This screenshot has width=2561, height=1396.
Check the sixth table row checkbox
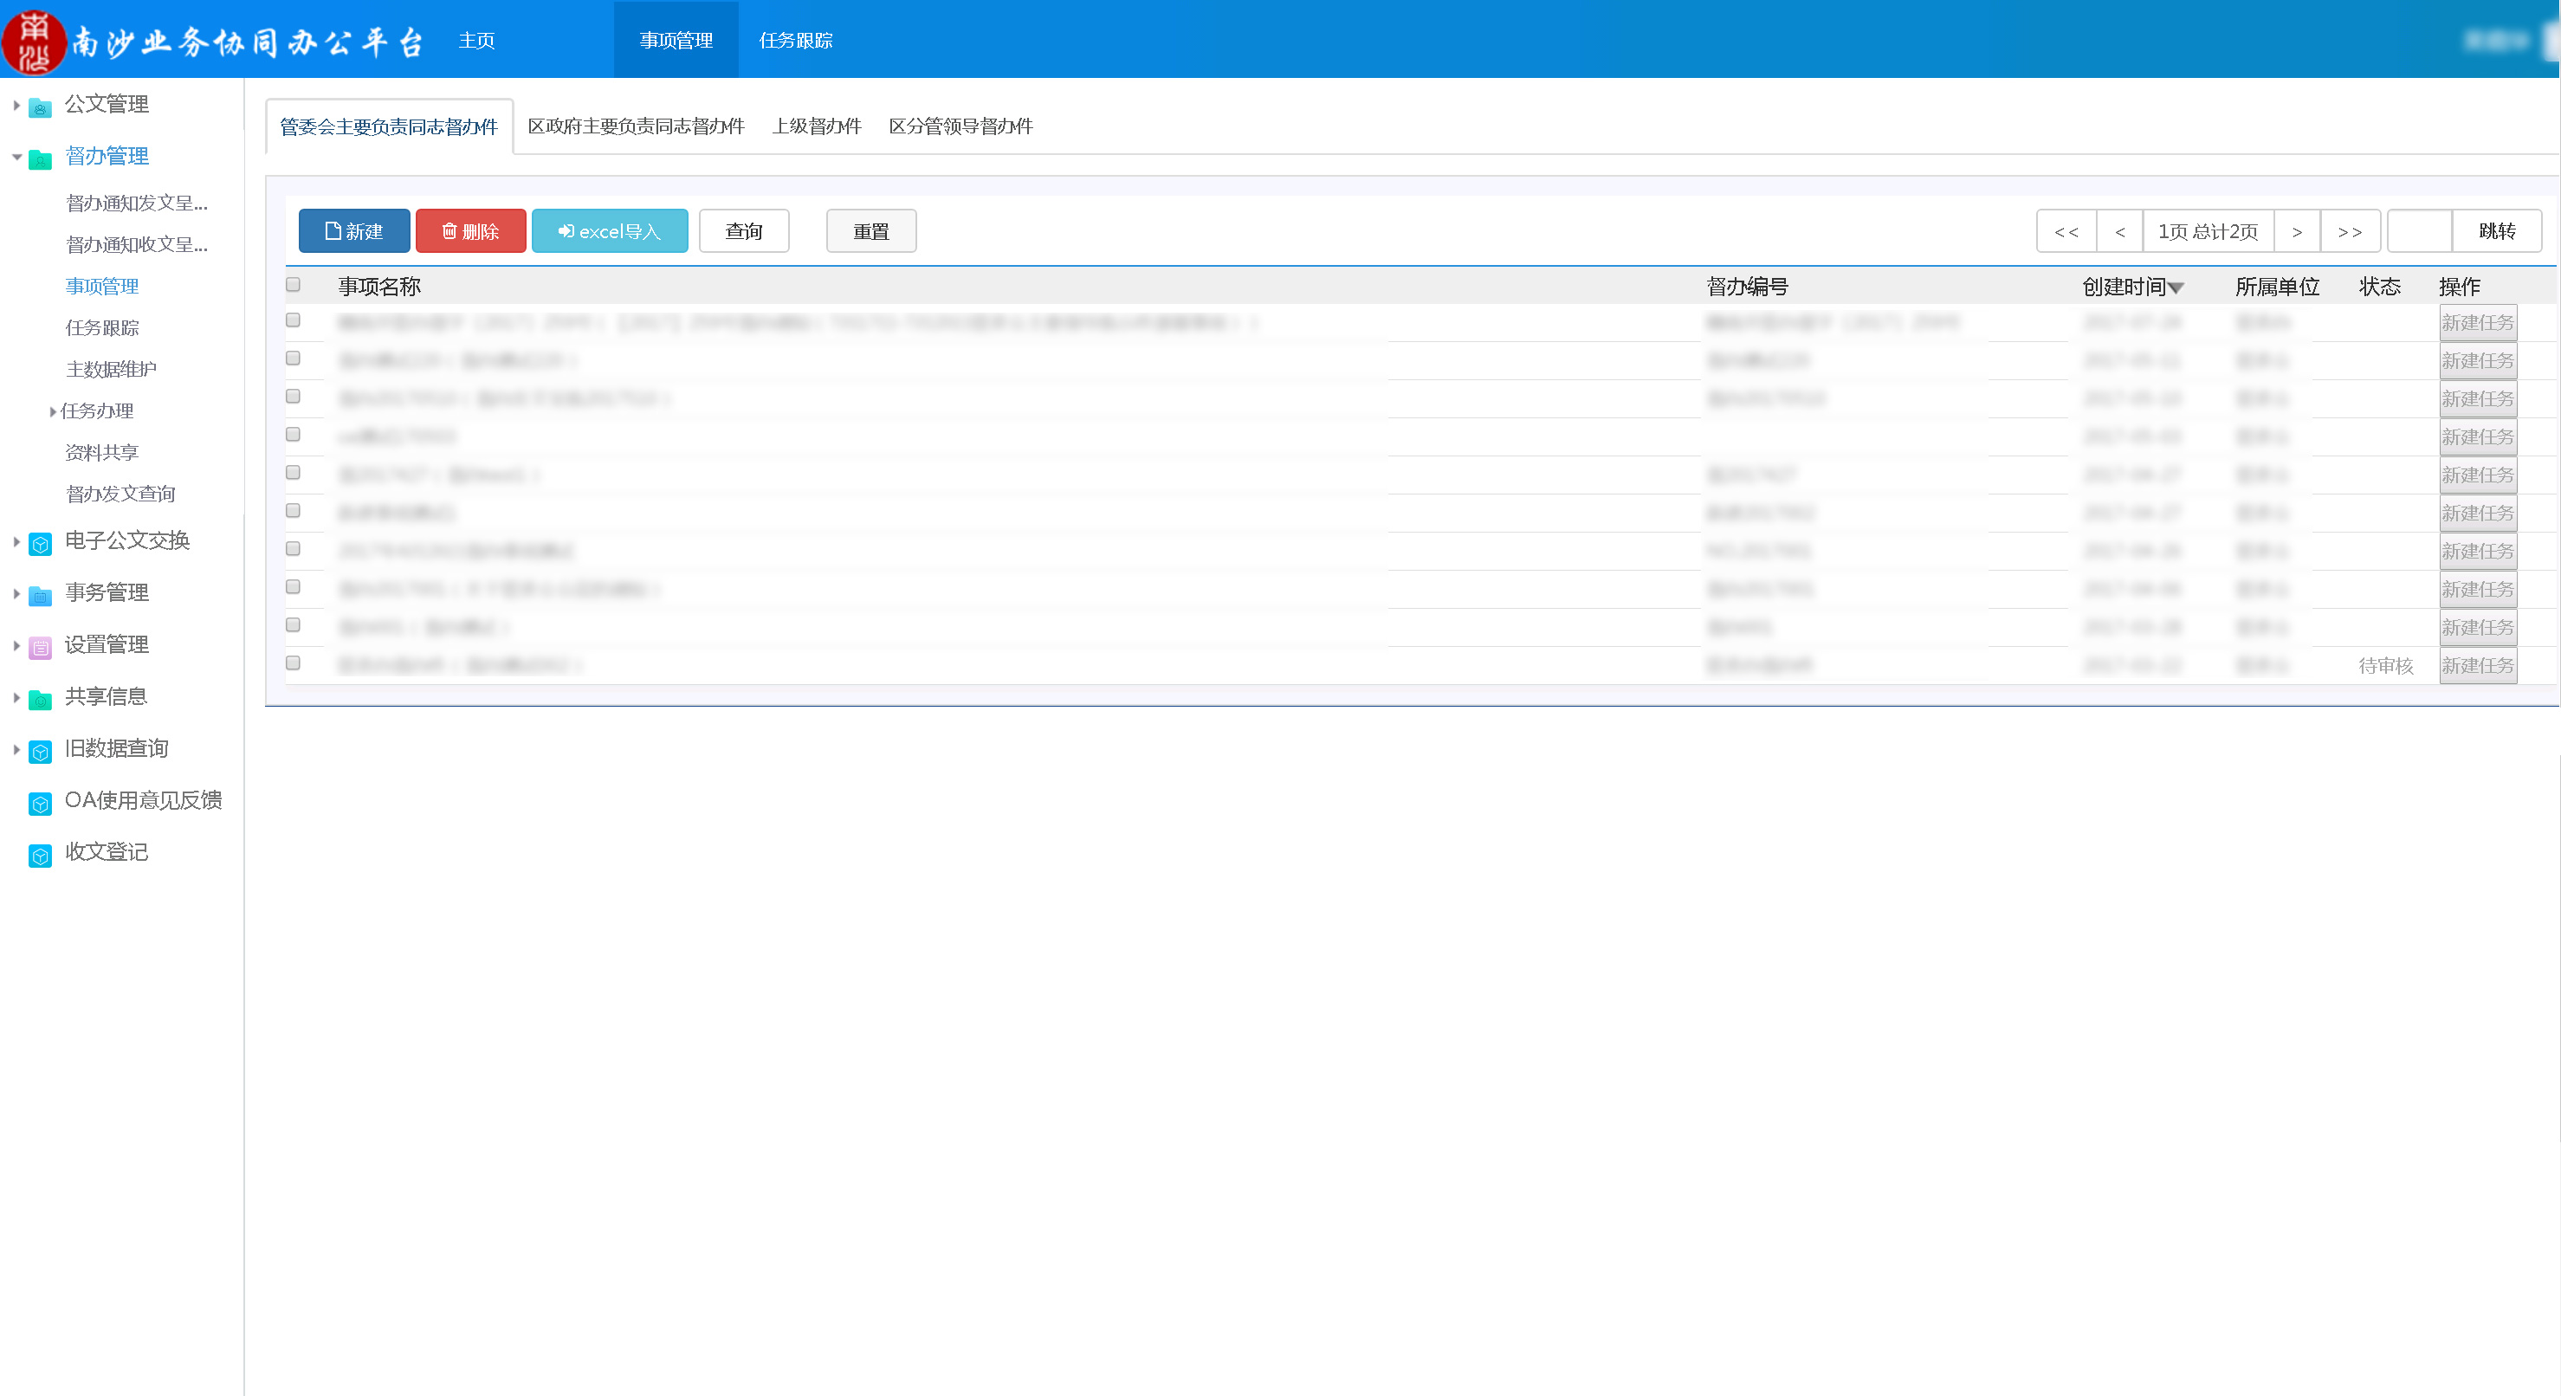pos(292,510)
